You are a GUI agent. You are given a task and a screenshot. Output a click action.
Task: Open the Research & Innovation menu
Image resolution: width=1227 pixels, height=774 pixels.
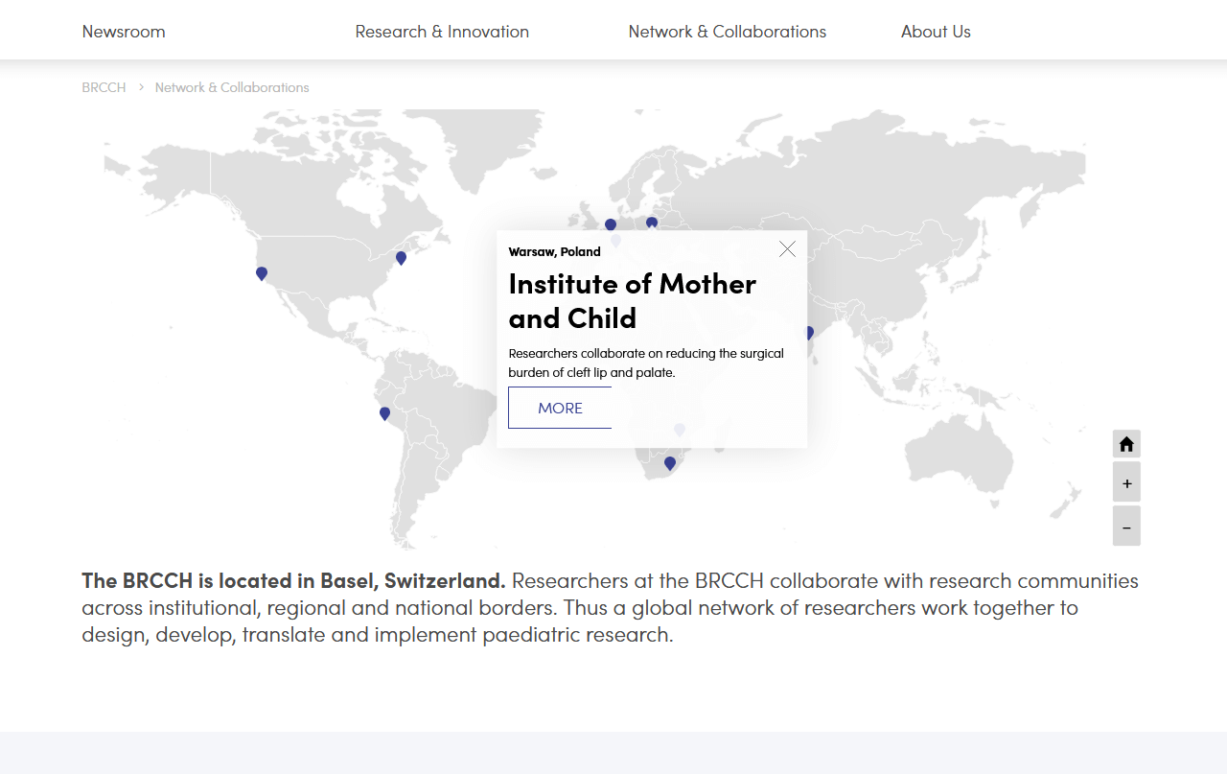point(442,32)
